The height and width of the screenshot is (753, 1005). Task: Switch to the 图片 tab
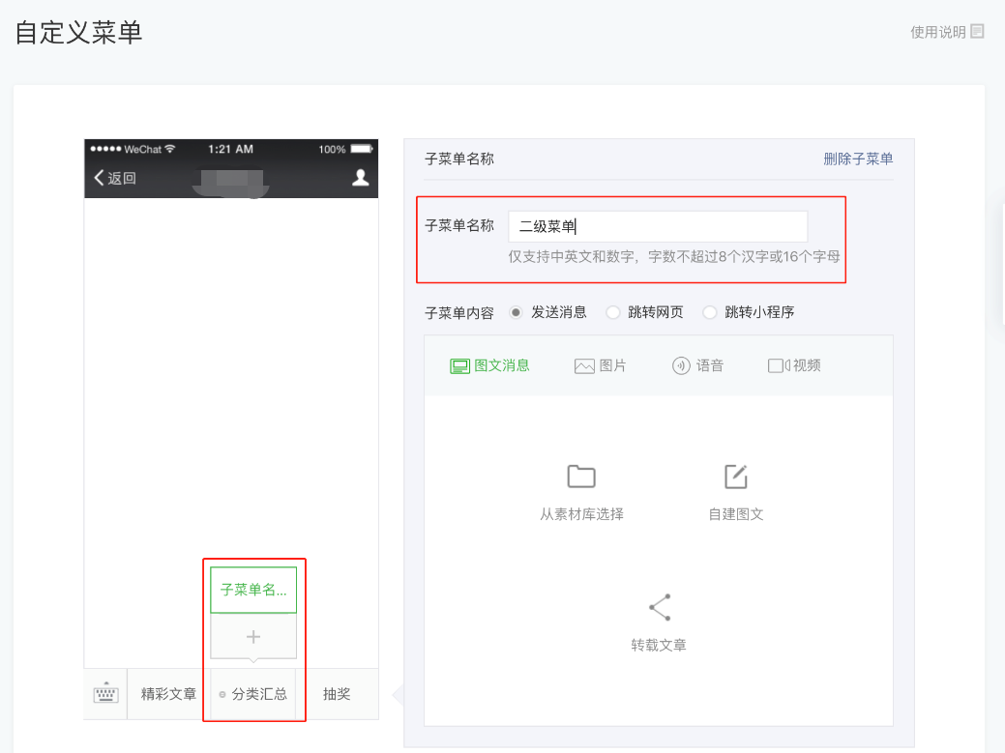click(x=601, y=365)
